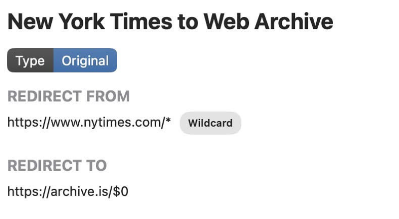Click the archive.is redirect destination URL
399x219 pixels.
[x=68, y=192]
